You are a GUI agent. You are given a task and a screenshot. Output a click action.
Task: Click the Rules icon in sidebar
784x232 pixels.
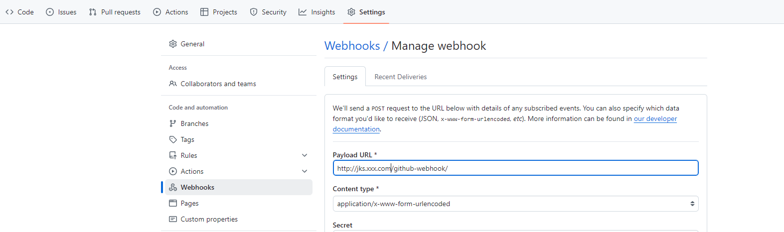(x=173, y=155)
